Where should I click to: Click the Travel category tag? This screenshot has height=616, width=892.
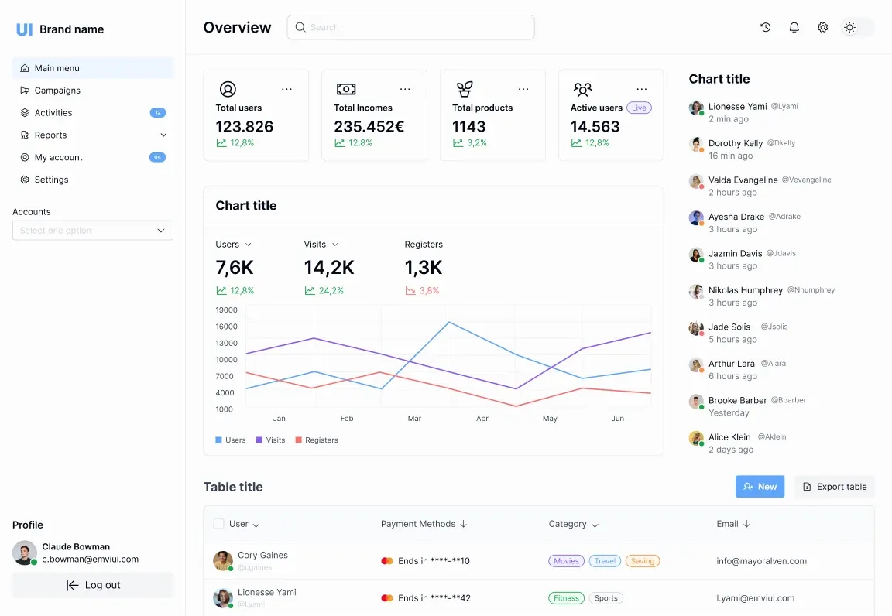[605, 561]
